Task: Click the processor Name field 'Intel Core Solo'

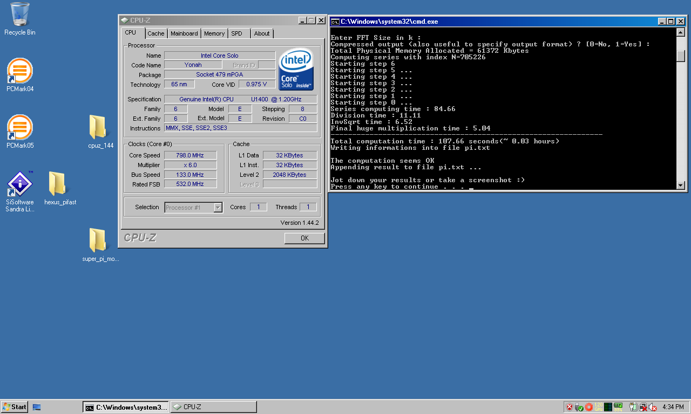Action: [x=220, y=56]
